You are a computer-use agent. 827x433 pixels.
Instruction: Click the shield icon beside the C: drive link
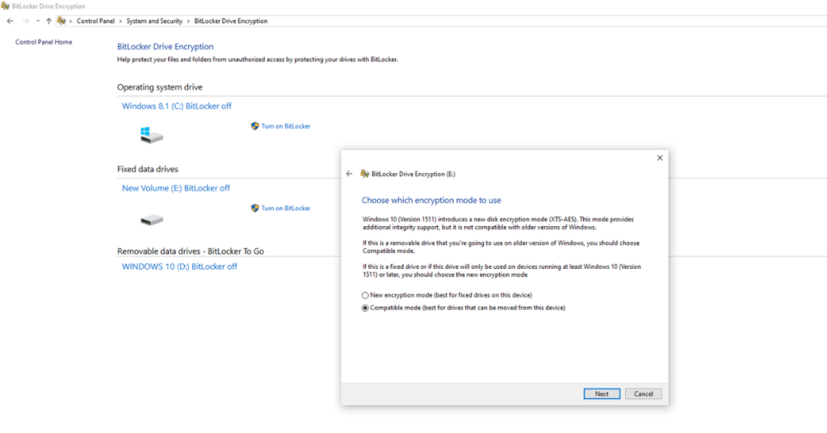pos(254,126)
